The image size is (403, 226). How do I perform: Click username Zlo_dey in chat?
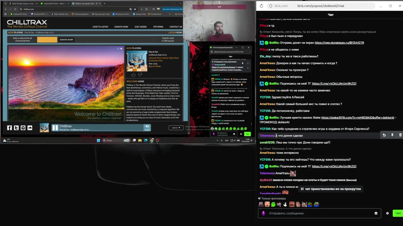click(x=265, y=56)
